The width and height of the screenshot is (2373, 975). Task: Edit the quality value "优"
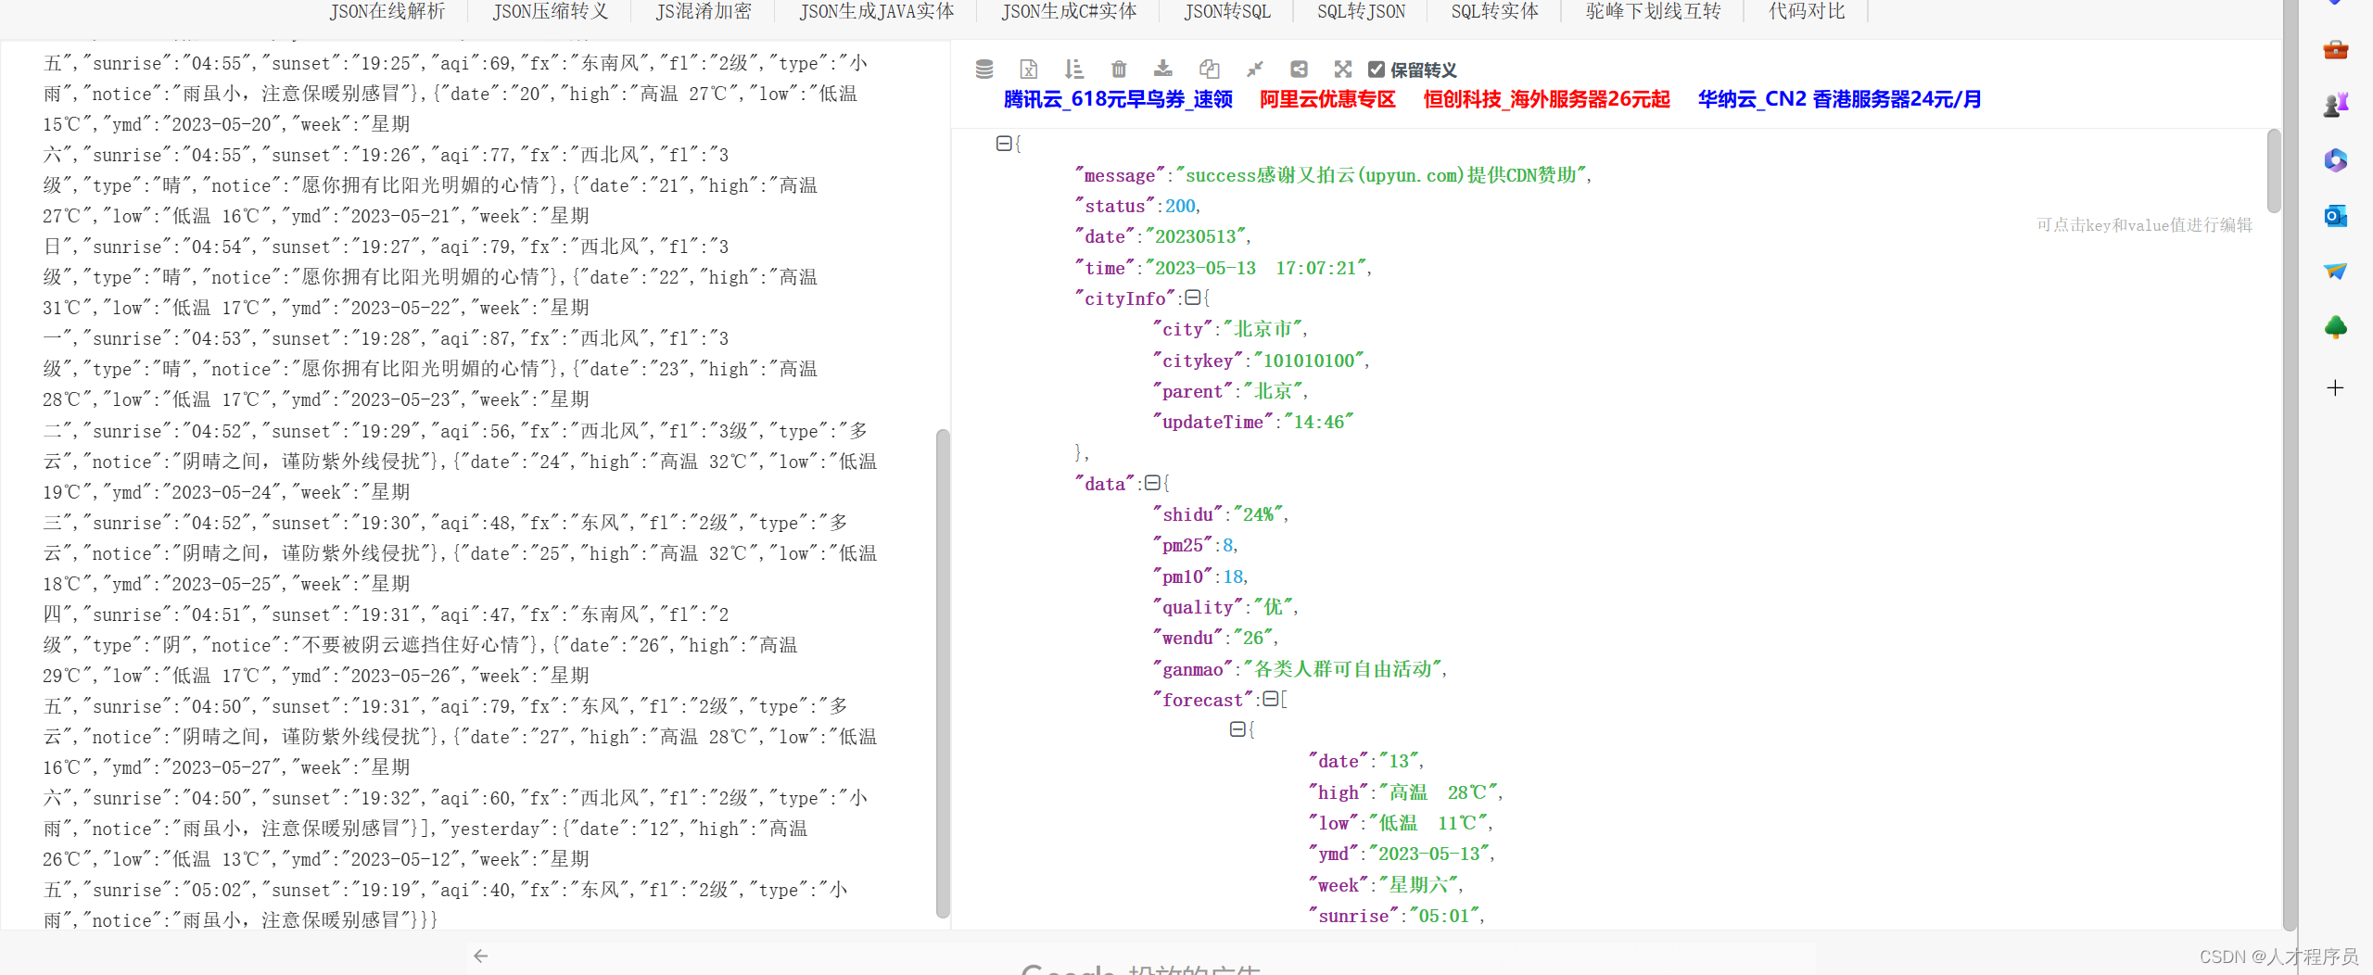(1273, 607)
